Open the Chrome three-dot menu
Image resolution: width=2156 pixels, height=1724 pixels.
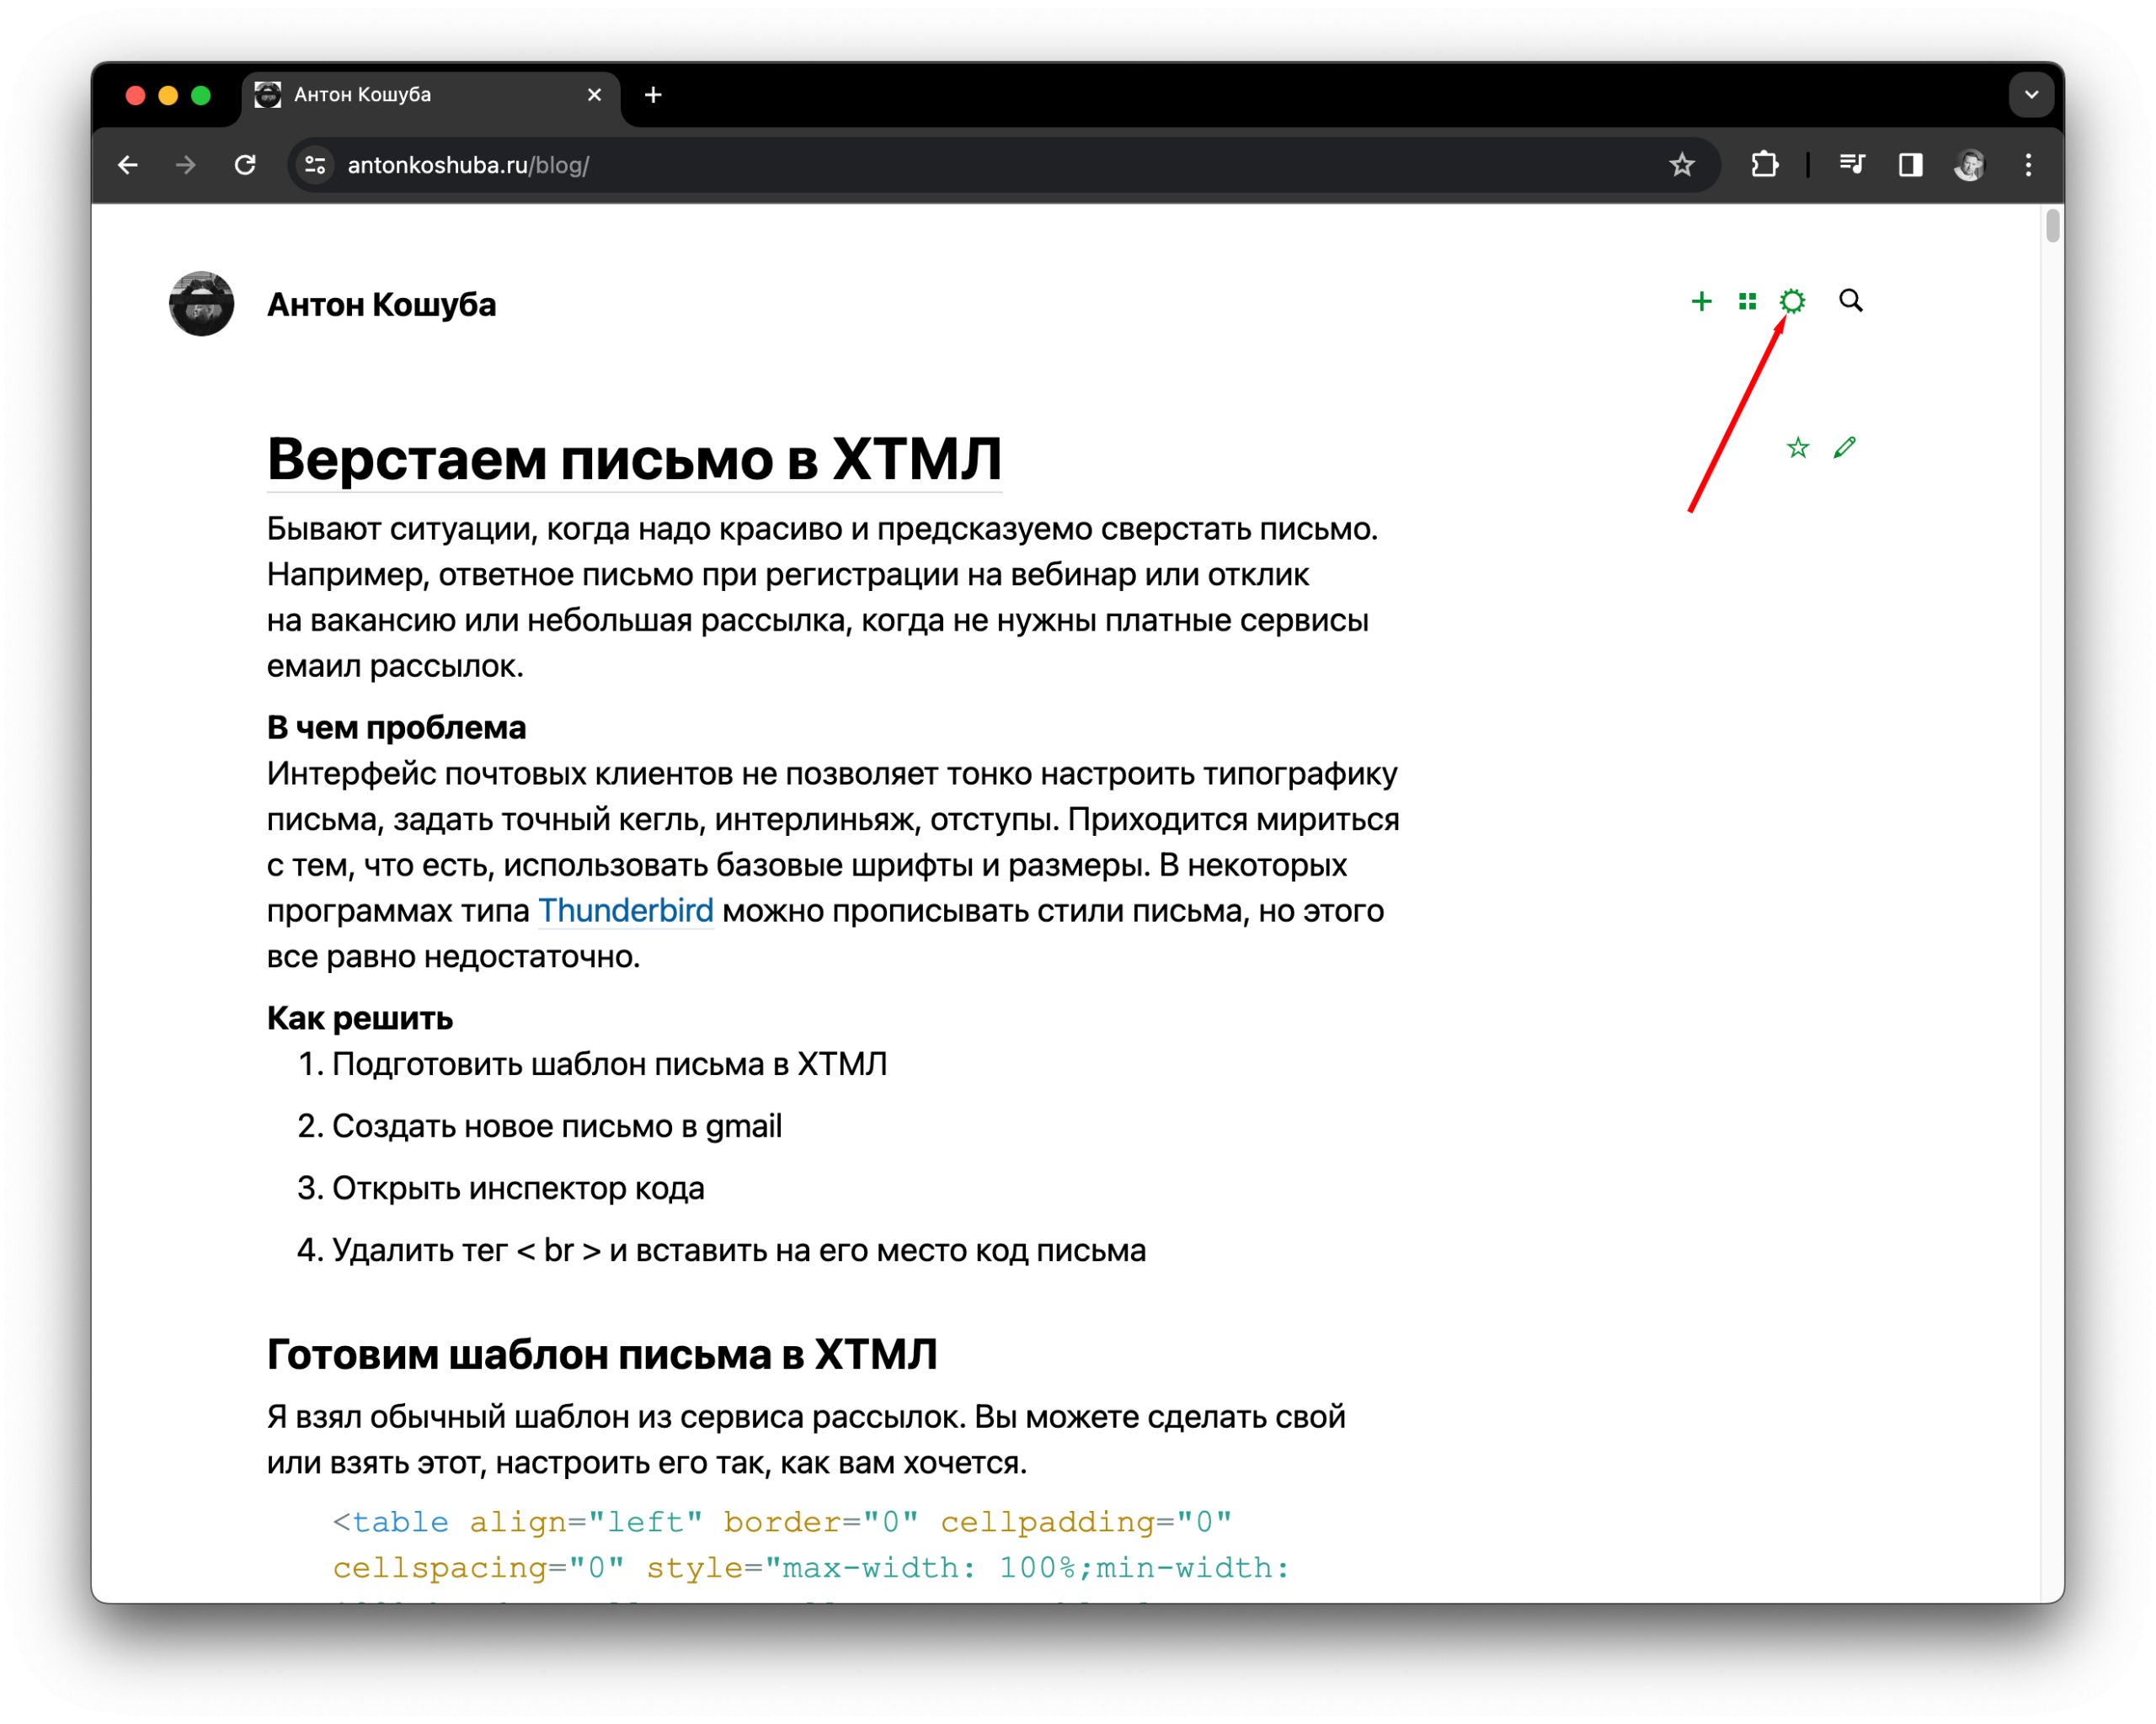point(2028,165)
